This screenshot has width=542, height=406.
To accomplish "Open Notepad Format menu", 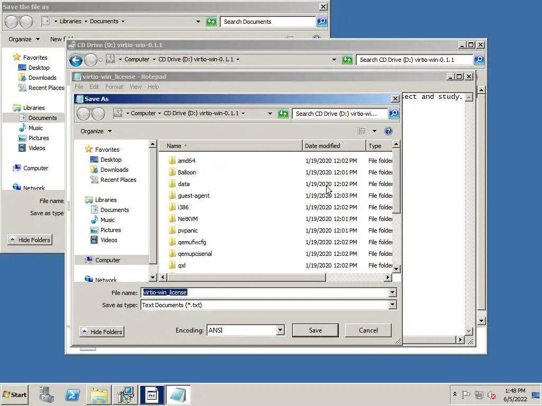I will coord(114,87).
